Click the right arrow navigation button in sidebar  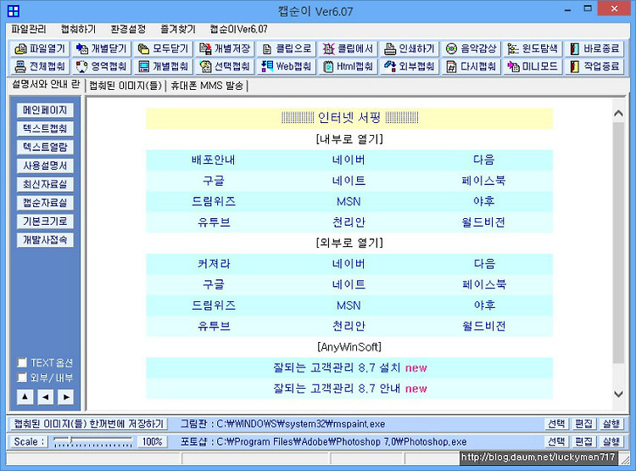pos(66,396)
